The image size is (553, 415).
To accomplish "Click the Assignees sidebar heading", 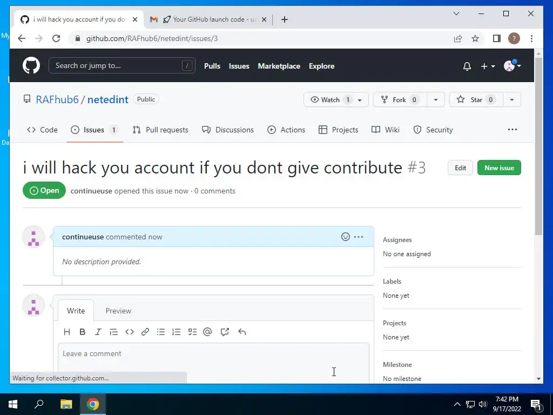I will pyautogui.click(x=397, y=240).
